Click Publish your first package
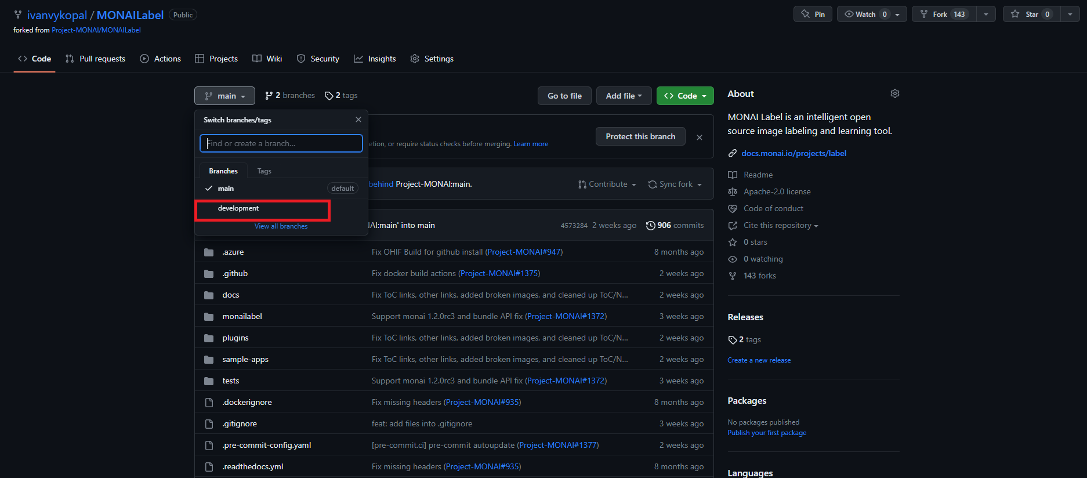1087x478 pixels. click(x=767, y=433)
